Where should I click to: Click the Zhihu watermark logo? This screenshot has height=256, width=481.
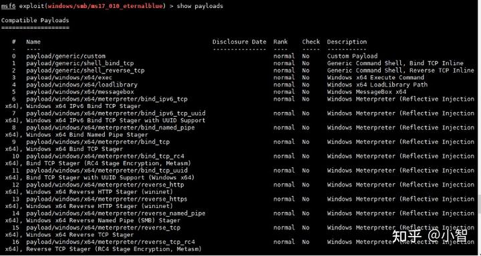(x=430, y=236)
